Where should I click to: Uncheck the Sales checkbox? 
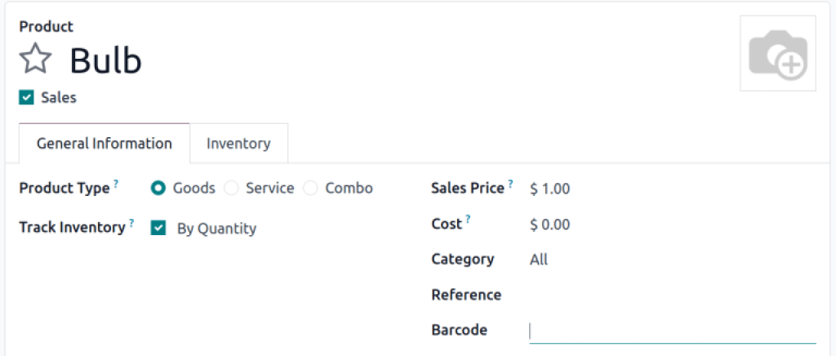click(26, 97)
